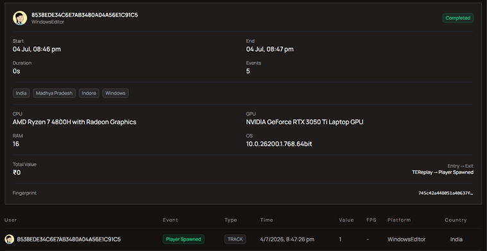
Task: Click the Type column header
Action: 231,220
